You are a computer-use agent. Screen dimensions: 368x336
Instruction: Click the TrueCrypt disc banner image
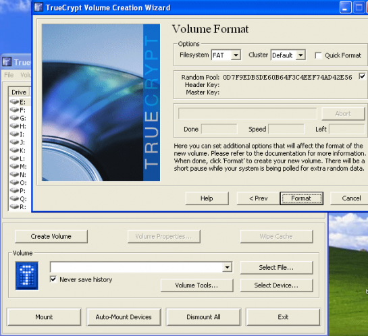click(x=101, y=103)
